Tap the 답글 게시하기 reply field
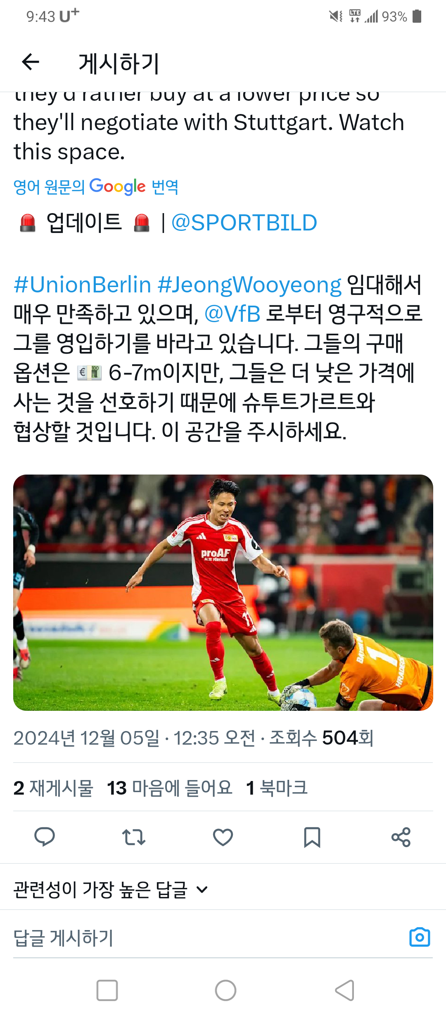Image resolution: width=446 pixels, height=1016 pixels. point(206,938)
